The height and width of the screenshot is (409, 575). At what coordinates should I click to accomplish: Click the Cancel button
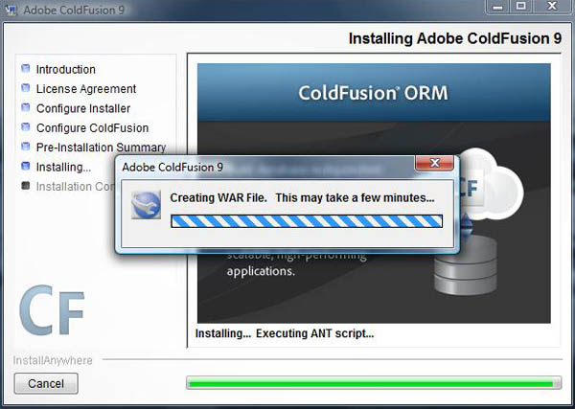pyautogui.click(x=46, y=383)
